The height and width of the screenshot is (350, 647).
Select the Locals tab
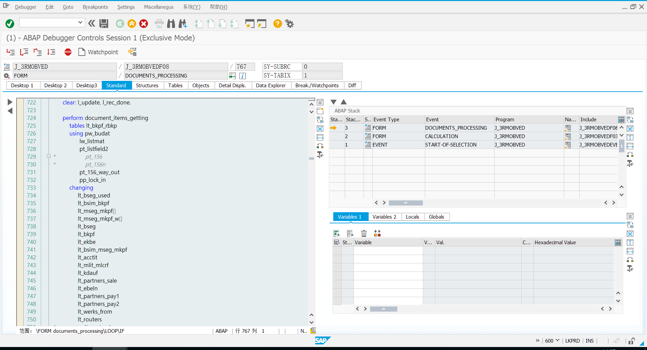click(412, 217)
